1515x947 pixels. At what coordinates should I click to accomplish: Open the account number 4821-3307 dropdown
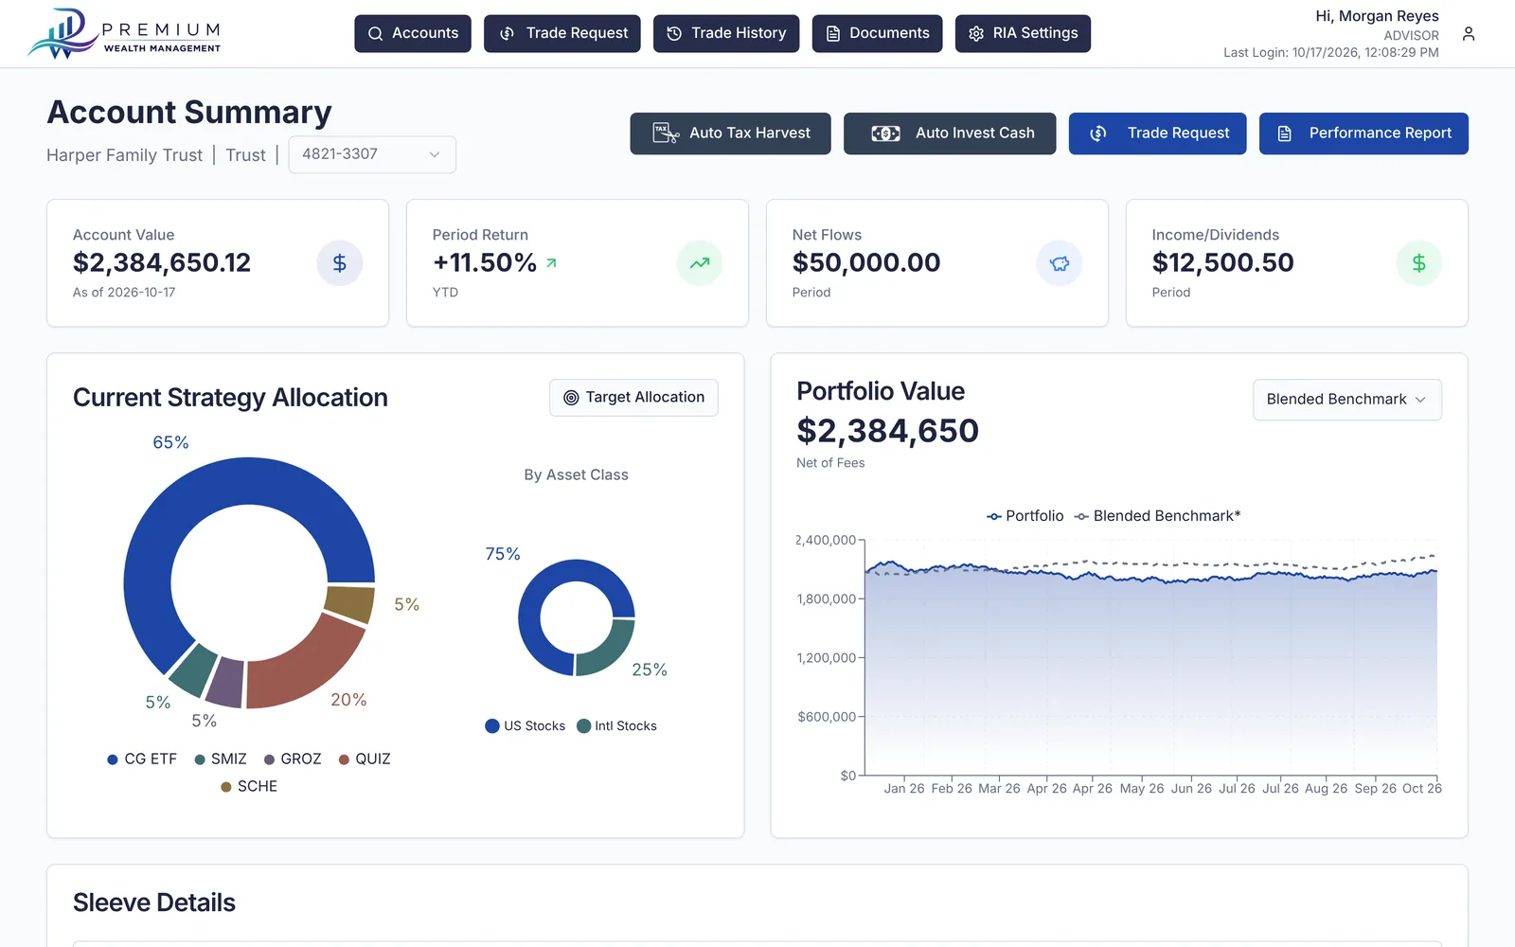tap(372, 154)
